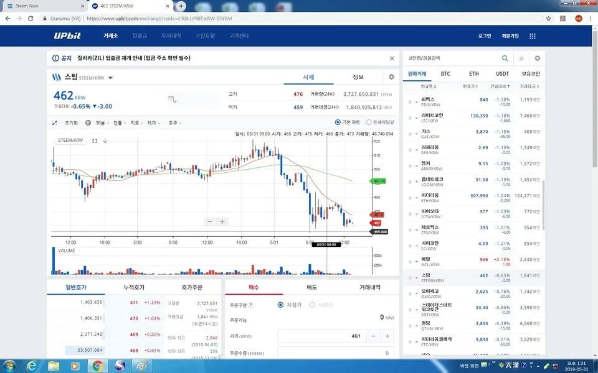Favorite the LTC/KRW row star
The width and height of the screenshot is (598, 373).
[x=410, y=118]
